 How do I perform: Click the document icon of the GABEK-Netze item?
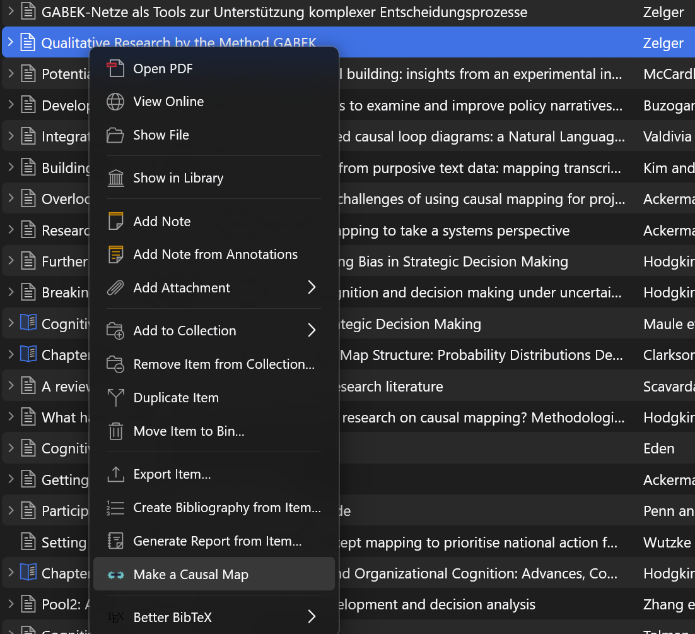28,11
